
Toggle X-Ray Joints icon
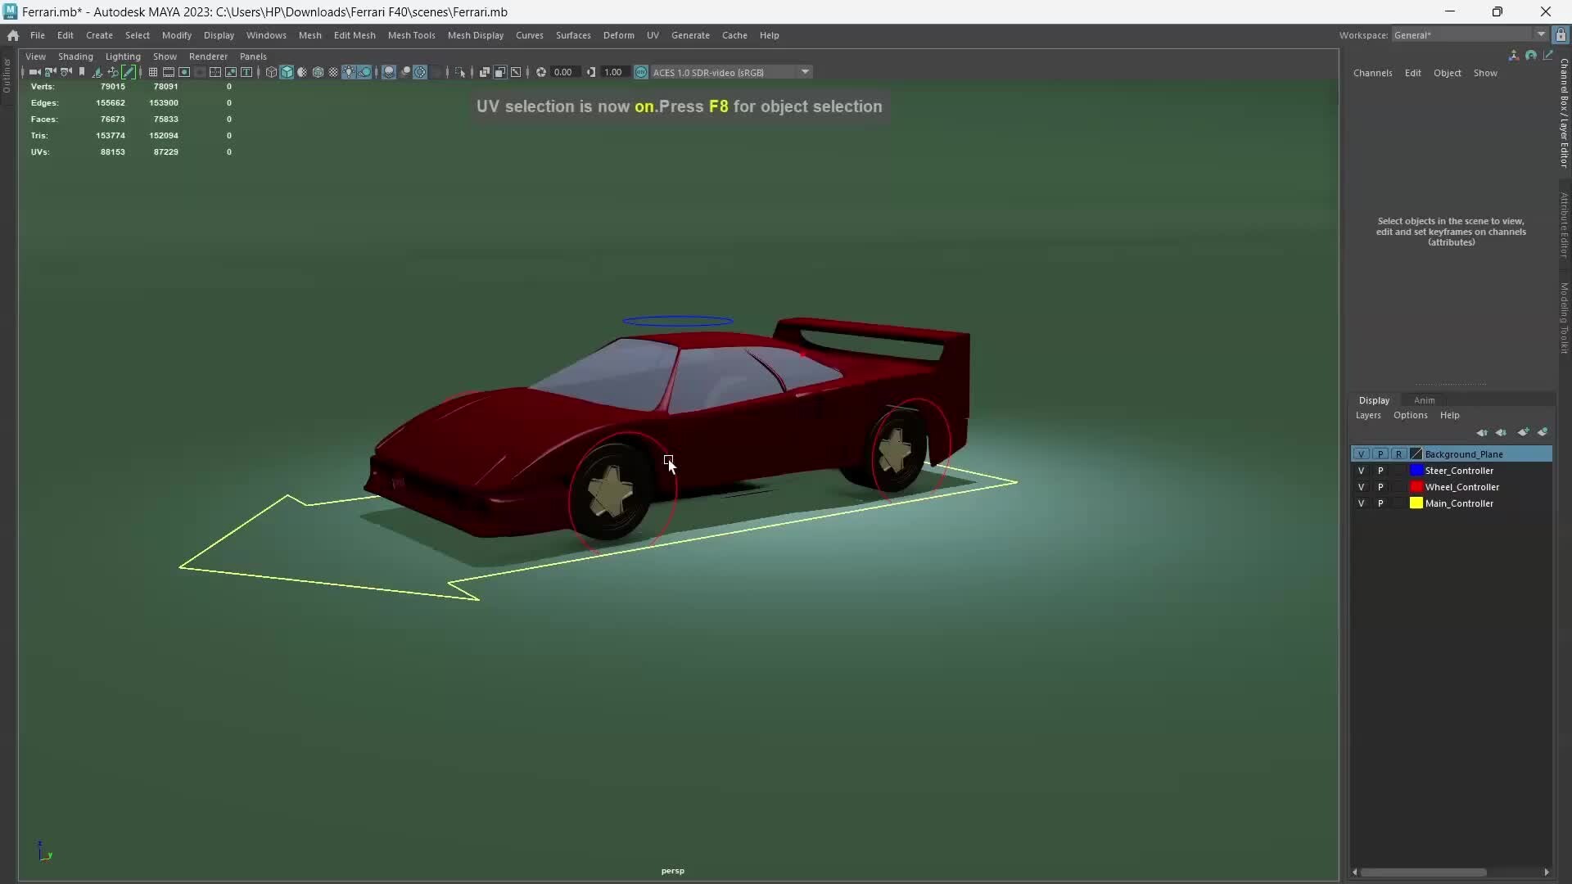click(516, 72)
